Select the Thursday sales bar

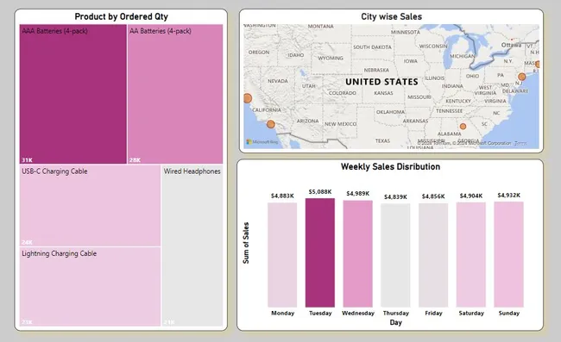coord(395,255)
